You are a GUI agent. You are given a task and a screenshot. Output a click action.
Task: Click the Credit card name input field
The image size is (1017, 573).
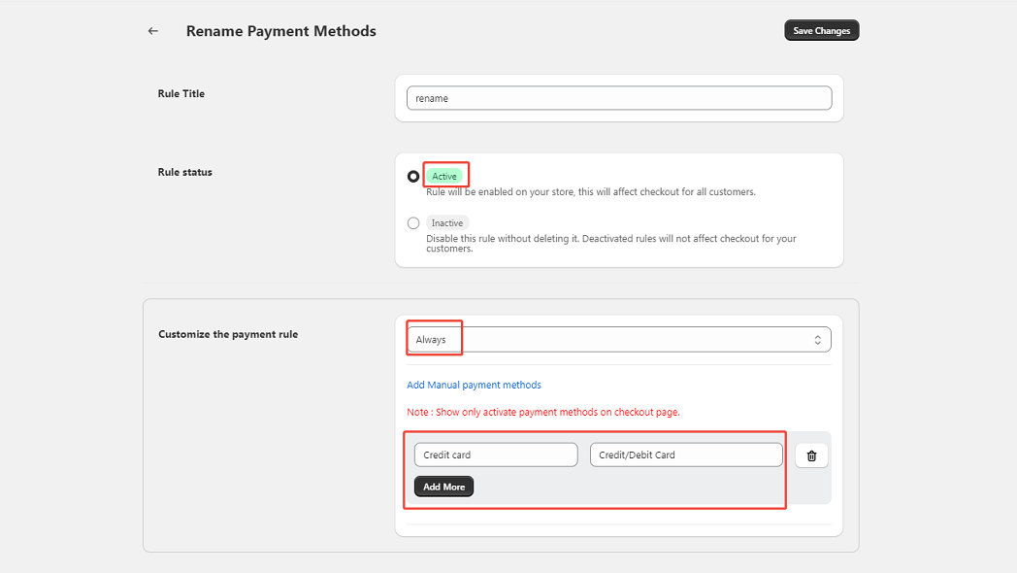[496, 455]
